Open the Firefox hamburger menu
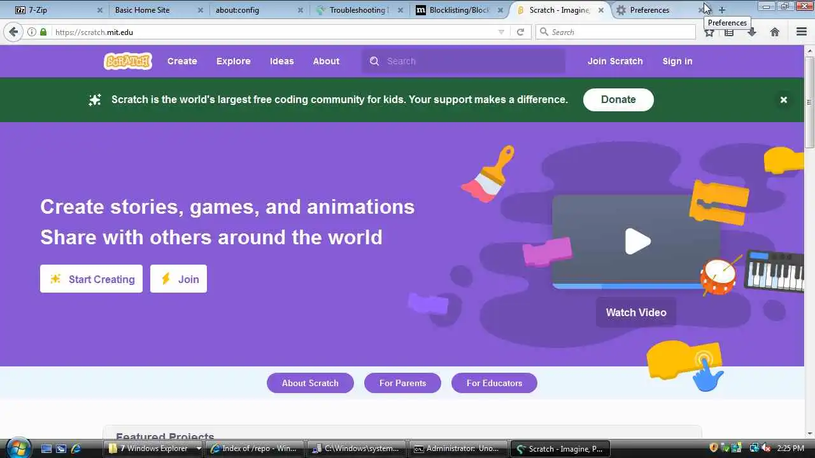The image size is (815, 458). pos(801,32)
